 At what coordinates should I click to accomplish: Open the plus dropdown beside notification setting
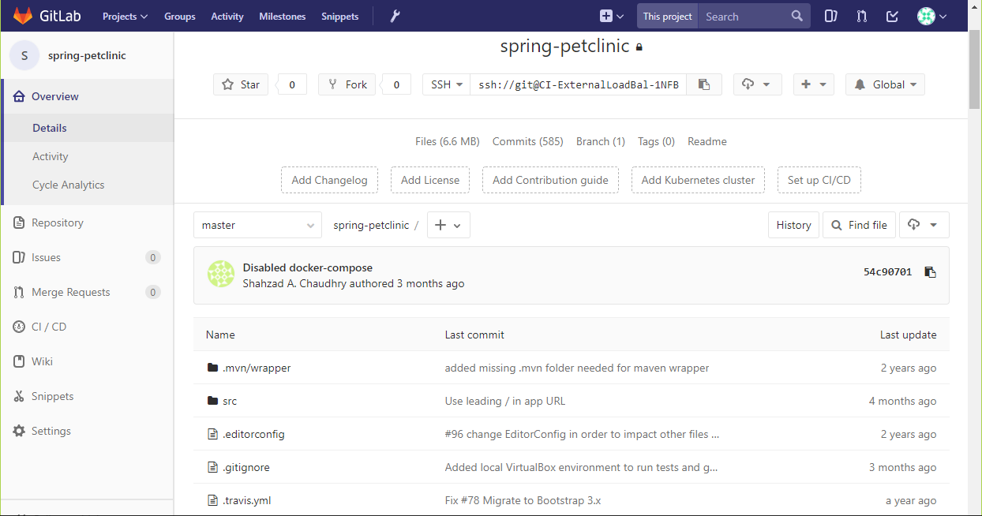(814, 84)
